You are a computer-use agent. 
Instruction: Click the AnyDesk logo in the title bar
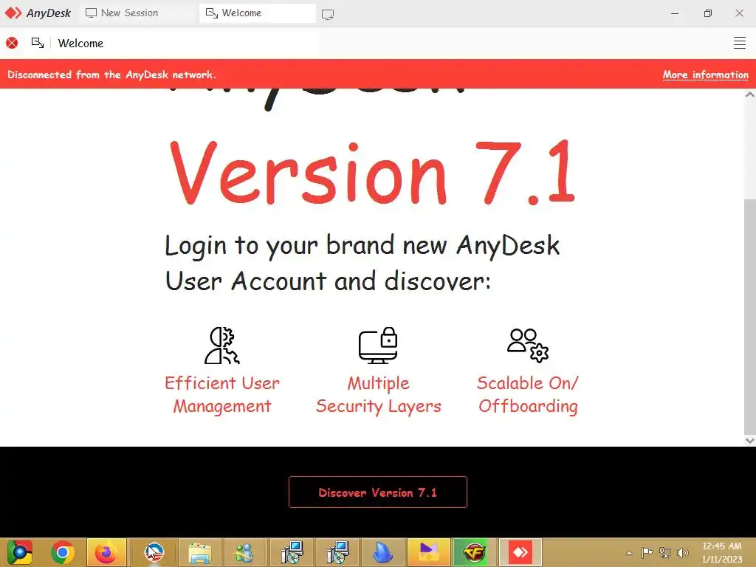click(38, 13)
